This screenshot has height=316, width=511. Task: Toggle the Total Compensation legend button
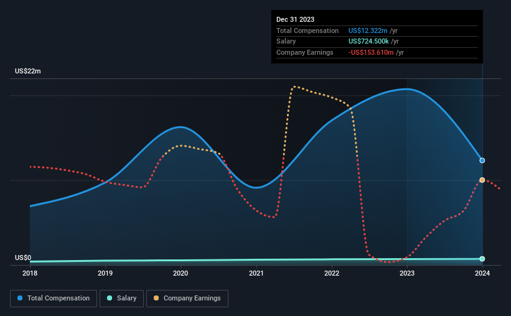pyautogui.click(x=54, y=299)
